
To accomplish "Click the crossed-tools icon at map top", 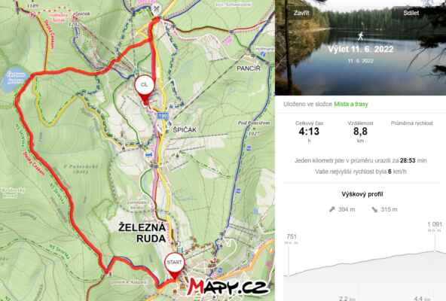I will pos(155,8).
